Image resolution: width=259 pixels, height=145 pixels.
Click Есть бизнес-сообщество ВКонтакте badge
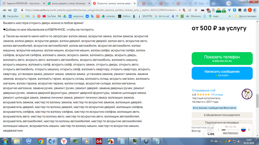coord(214,108)
